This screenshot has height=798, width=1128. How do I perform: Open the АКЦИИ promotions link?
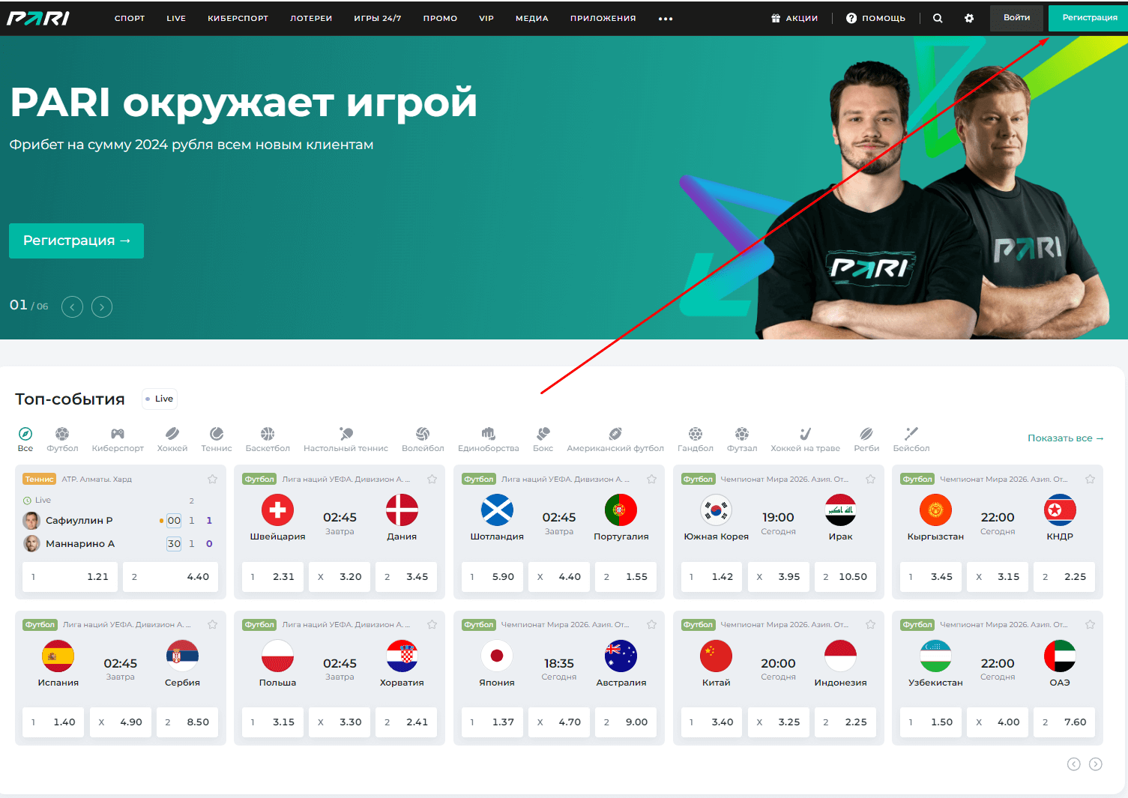coord(794,18)
